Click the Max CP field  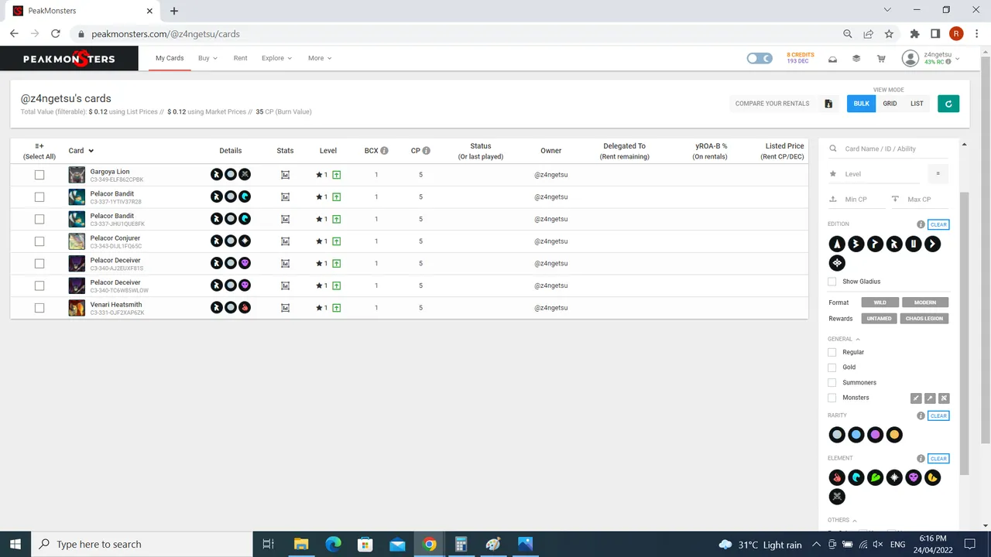pyautogui.click(x=919, y=200)
